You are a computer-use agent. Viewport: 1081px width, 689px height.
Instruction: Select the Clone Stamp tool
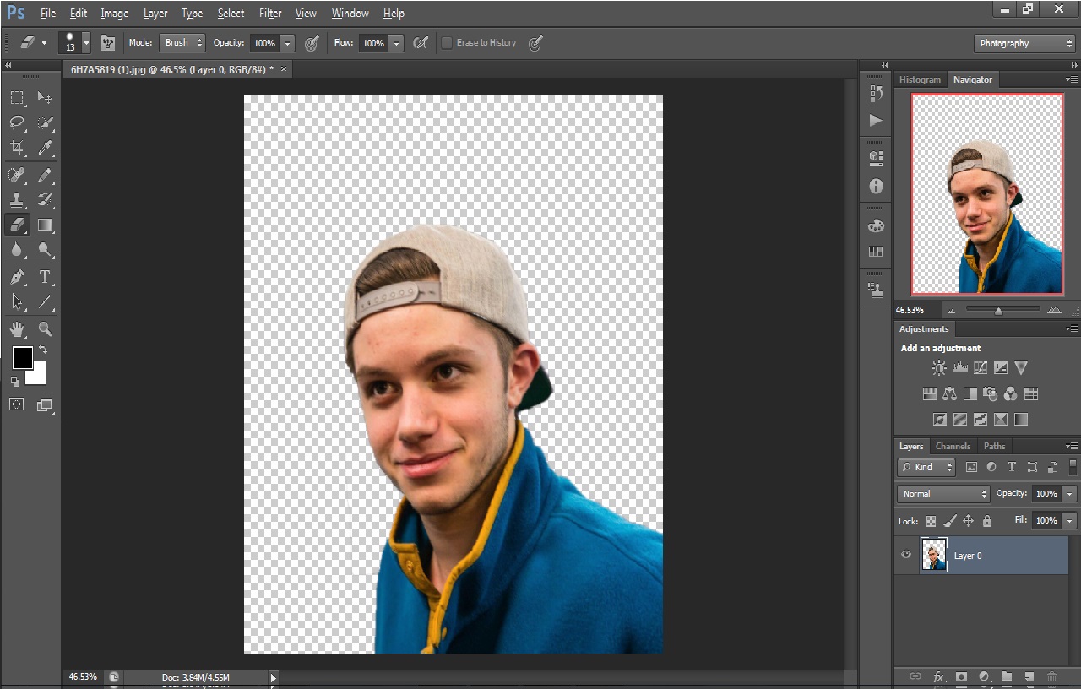pyautogui.click(x=17, y=200)
